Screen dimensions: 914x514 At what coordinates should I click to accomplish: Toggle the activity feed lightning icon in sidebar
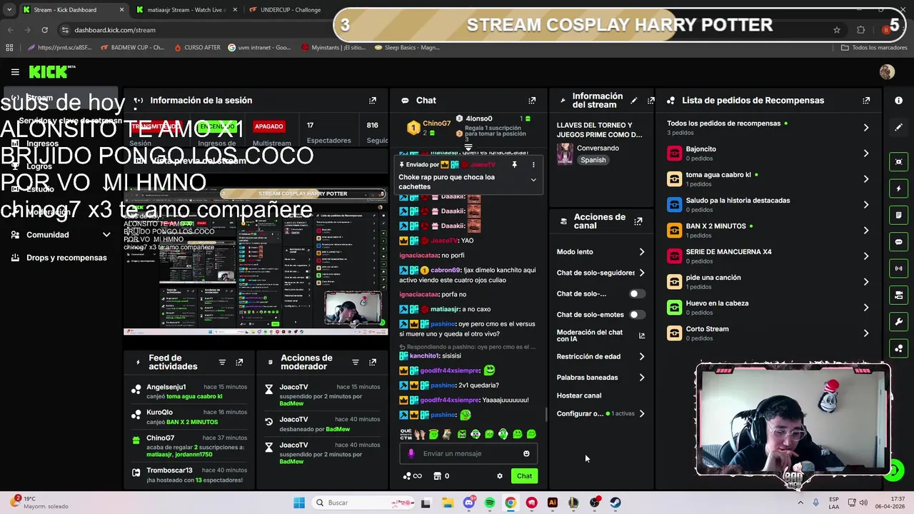coord(898,188)
